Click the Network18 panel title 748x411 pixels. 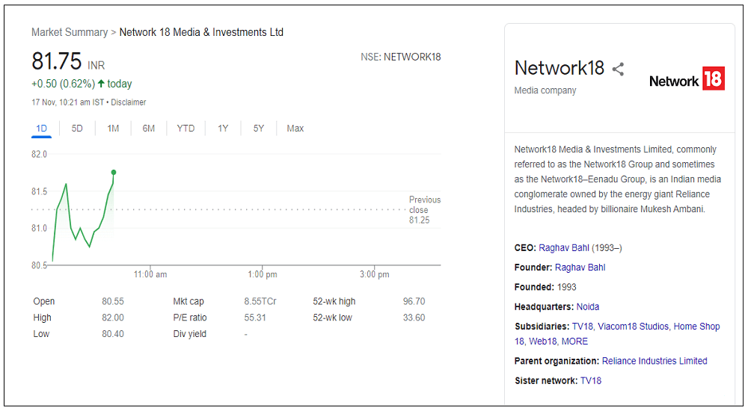point(559,68)
